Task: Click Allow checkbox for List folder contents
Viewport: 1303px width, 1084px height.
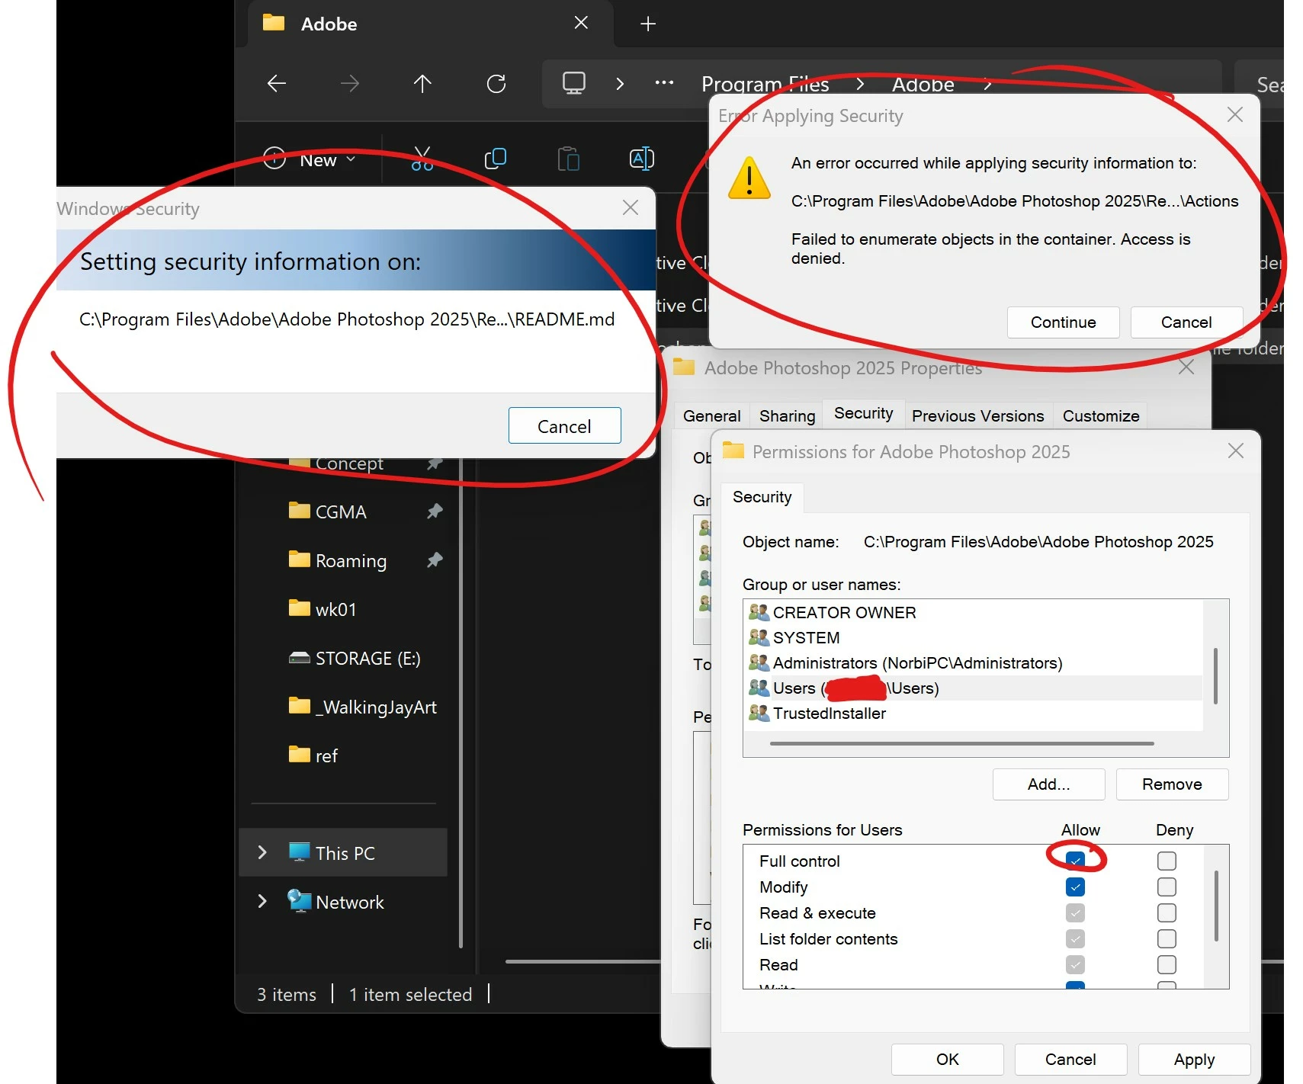Action: pos(1075,938)
